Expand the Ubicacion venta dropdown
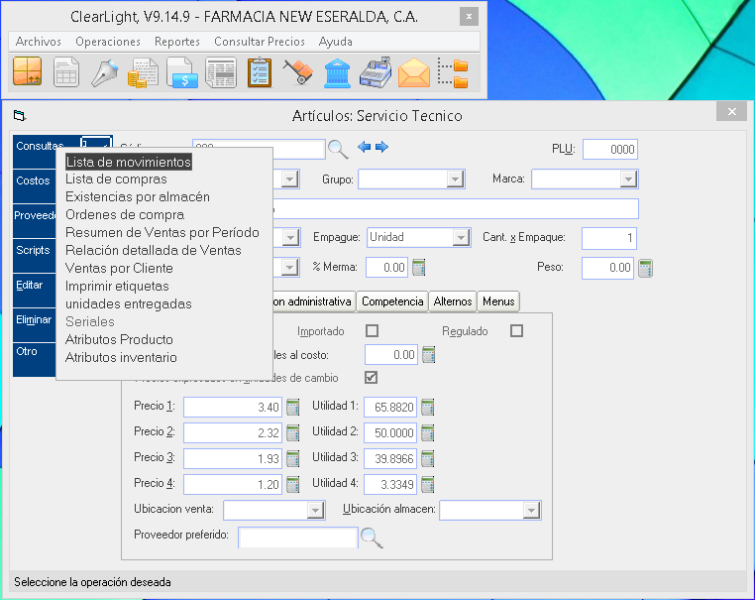The width and height of the screenshot is (755, 600). click(x=315, y=511)
